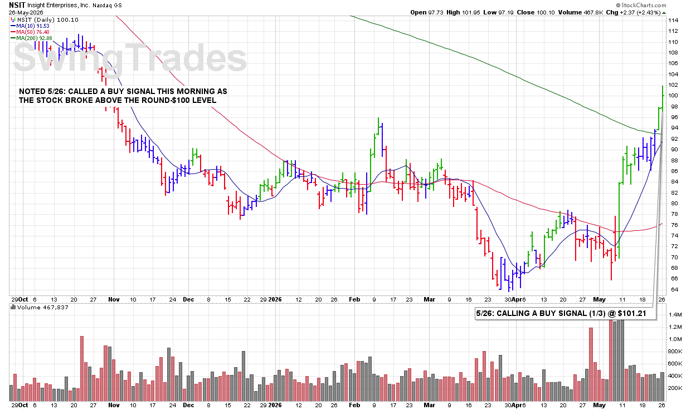This screenshot has height=410, width=691.
Task: Click the candlestick icon beside NSIT (Daily)
Action: (13, 19)
